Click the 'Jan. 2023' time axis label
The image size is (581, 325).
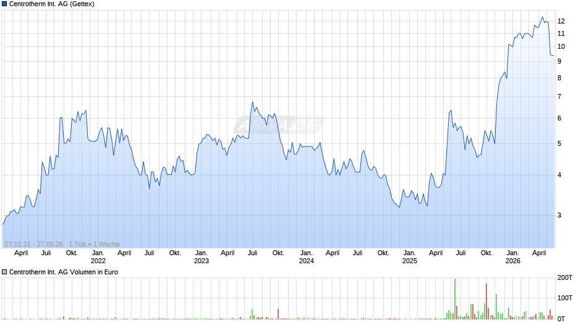tap(201, 257)
